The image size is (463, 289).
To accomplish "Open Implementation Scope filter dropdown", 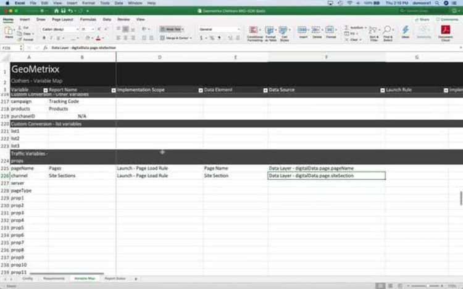I will coord(201,90).
